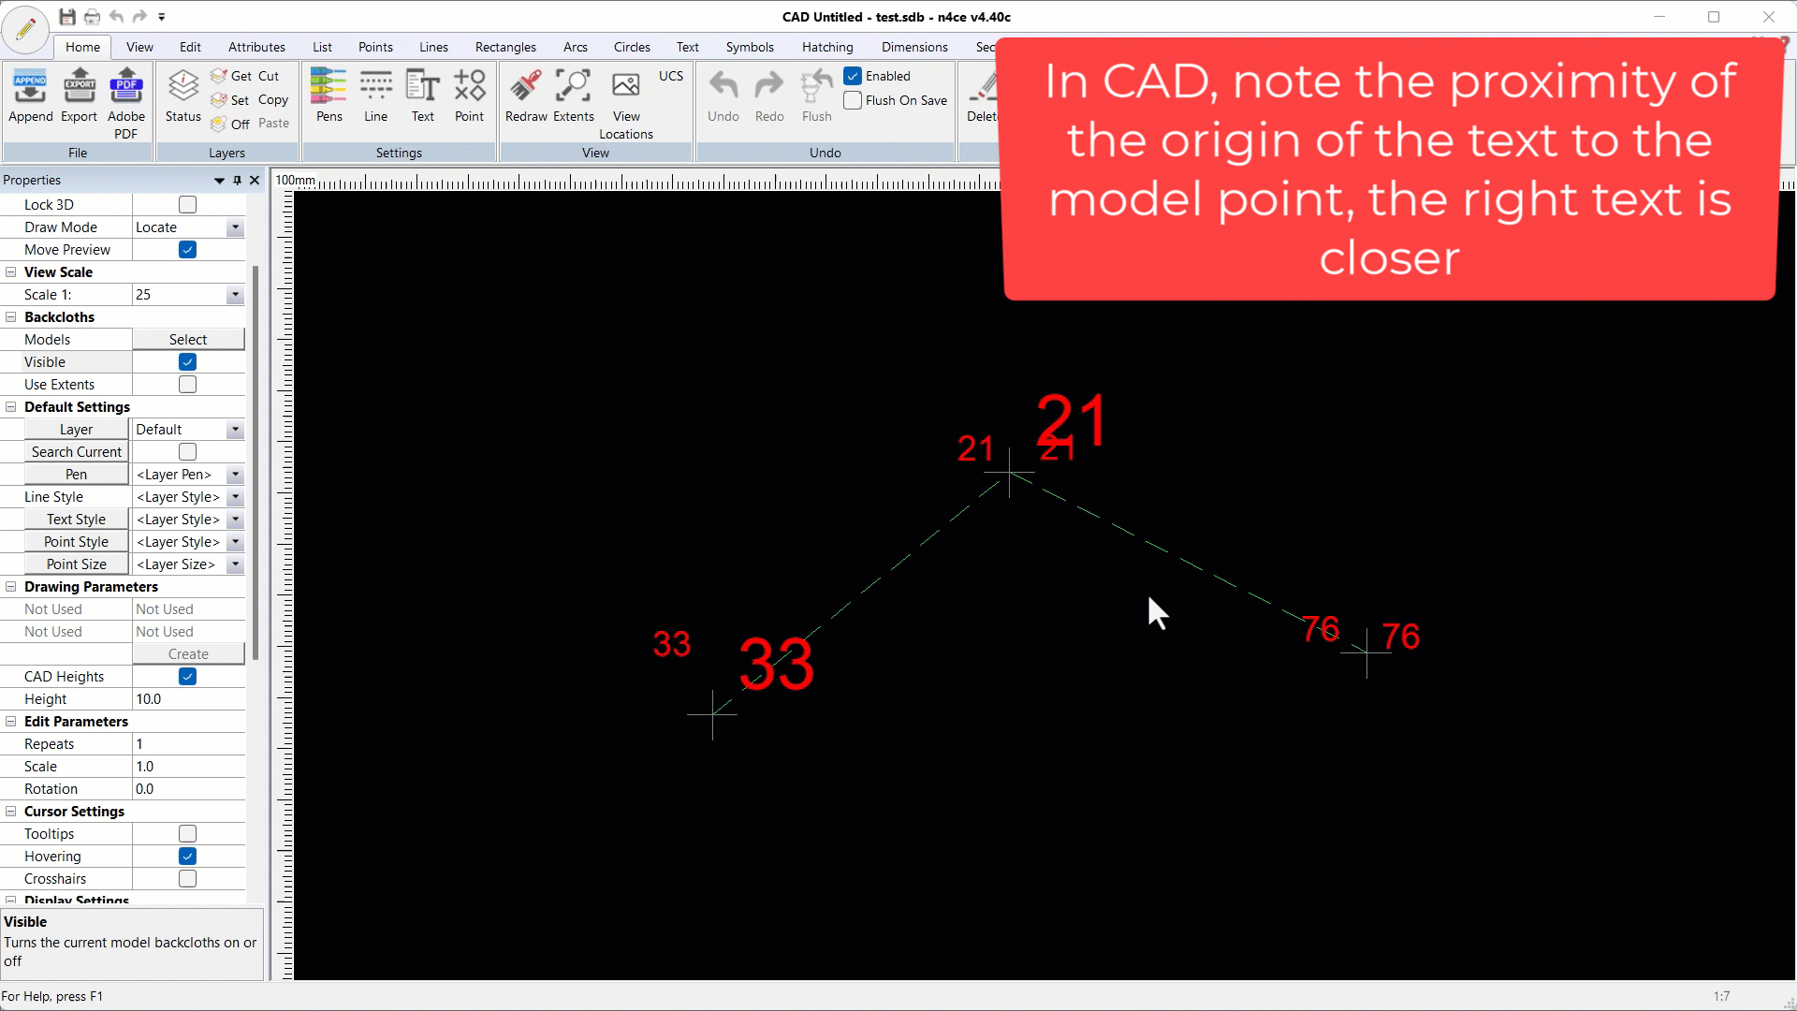Viewport: 1797px width, 1011px height.
Task: Switch to the Hatching ribbon tab
Action: coord(827,47)
